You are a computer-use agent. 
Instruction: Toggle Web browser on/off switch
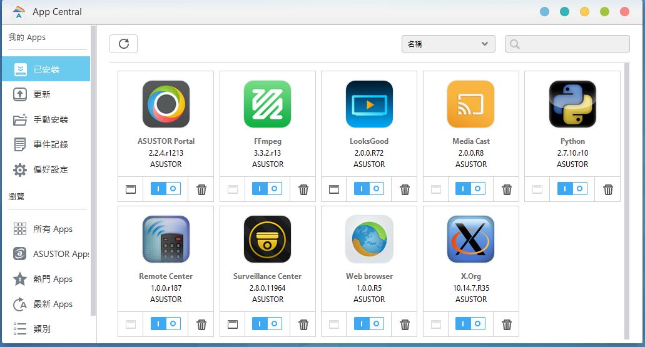click(x=369, y=324)
